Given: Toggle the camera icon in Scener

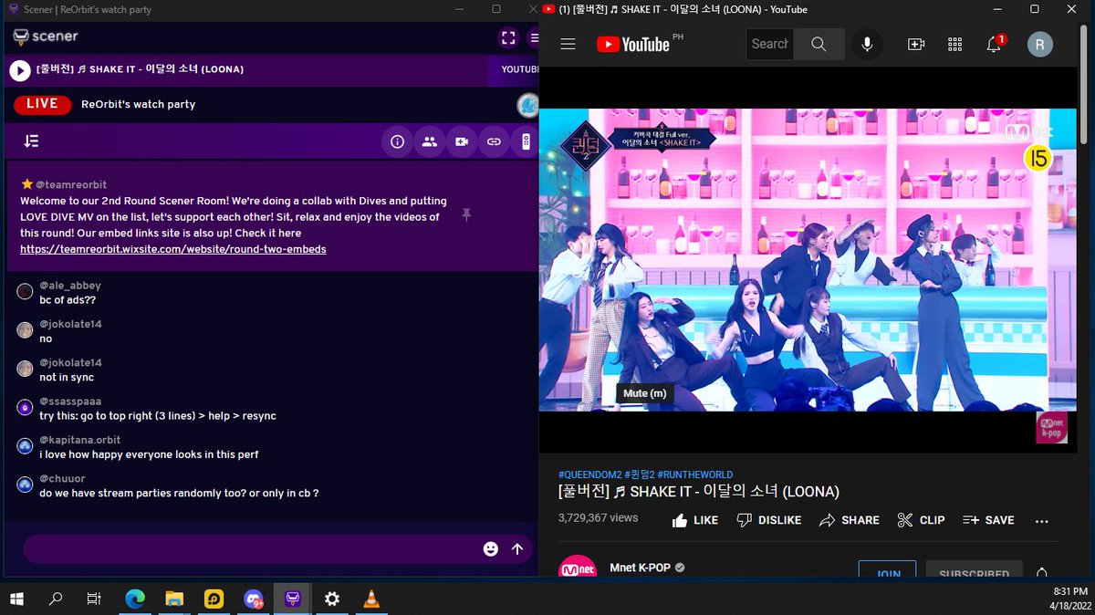Looking at the screenshot, I should (x=462, y=141).
